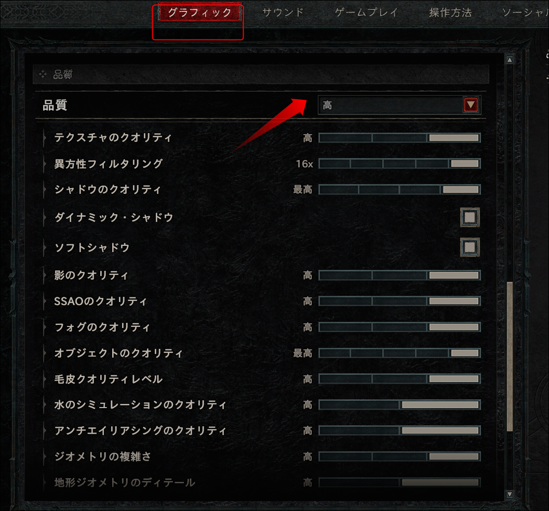Viewport: 549px width, 511px height.
Task: Set the 異方性フィルタリング slider
Action: click(x=399, y=164)
